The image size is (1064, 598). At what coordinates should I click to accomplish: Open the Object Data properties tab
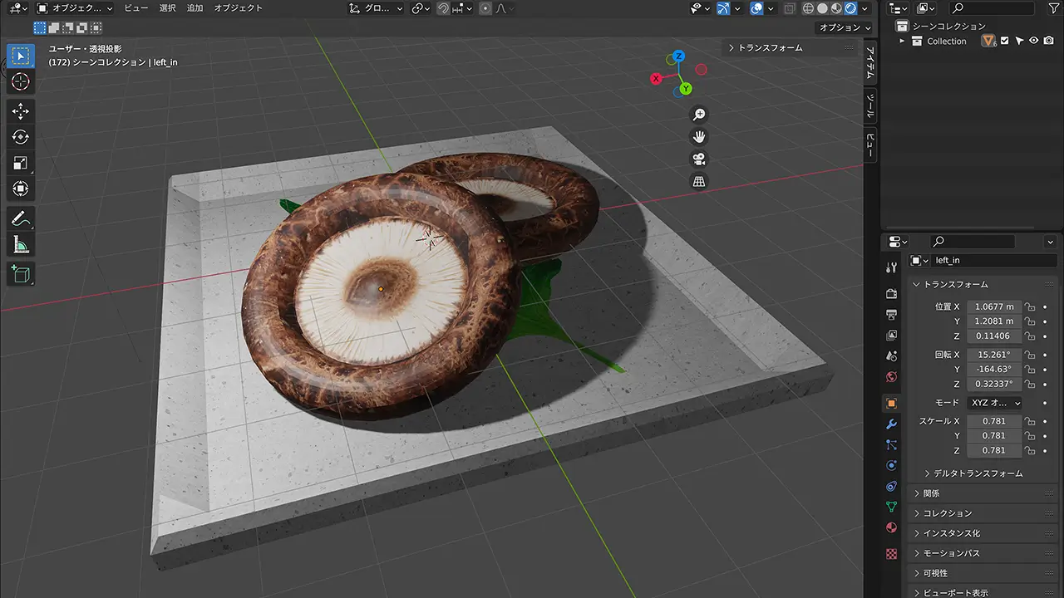[x=891, y=507]
